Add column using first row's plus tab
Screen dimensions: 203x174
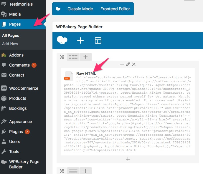click(x=85, y=57)
